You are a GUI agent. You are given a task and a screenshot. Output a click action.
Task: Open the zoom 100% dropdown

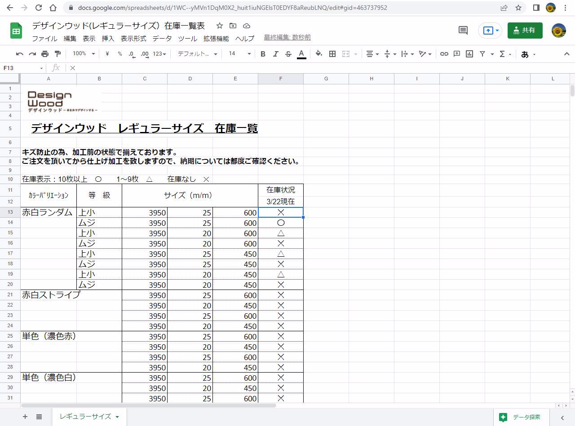click(x=84, y=54)
